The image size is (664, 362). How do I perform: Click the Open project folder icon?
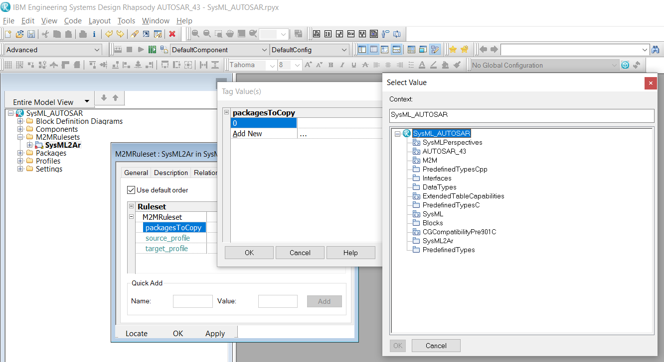coord(19,34)
